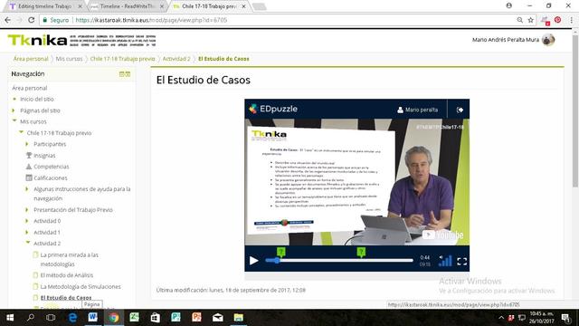The width and height of the screenshot is (579, 326).
Task: Switch to Microsoft Word in the taskbar
Action: 92,318
